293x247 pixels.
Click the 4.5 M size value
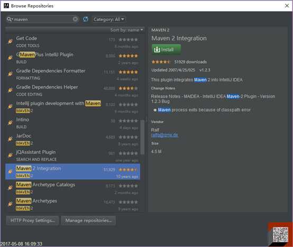156,151
